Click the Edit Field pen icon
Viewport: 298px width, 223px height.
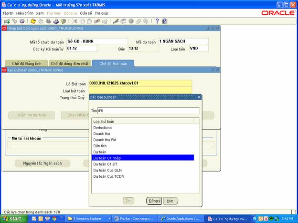[116, 21]
